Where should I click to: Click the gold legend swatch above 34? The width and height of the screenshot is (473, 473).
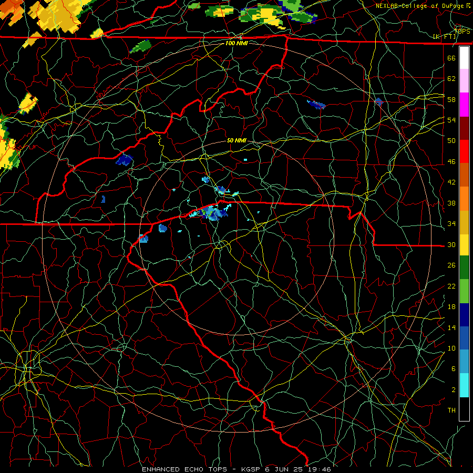pos(464,222)
